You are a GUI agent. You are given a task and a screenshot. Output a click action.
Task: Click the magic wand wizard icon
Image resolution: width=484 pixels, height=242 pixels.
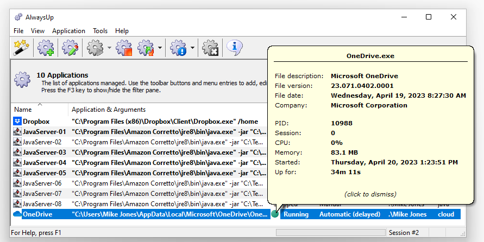coord(21,48)
